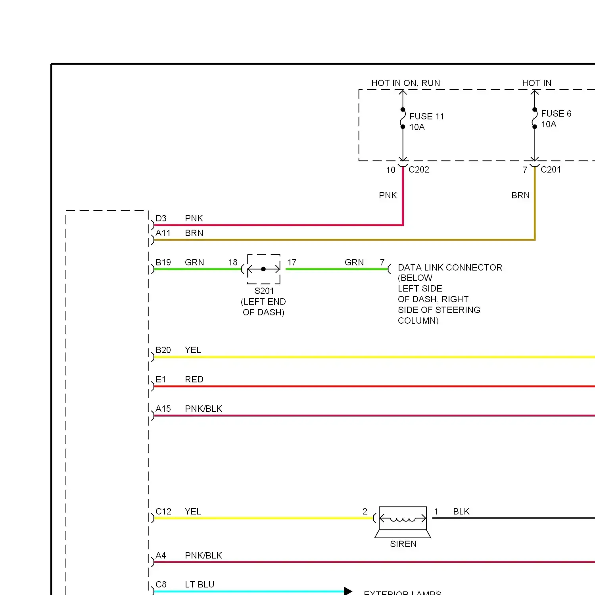
Task: Select terminal label D3
Action: 161,219
